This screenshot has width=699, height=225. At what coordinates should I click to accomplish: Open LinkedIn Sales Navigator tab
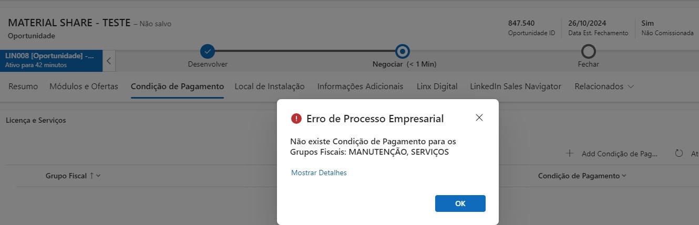click(516, 87)
